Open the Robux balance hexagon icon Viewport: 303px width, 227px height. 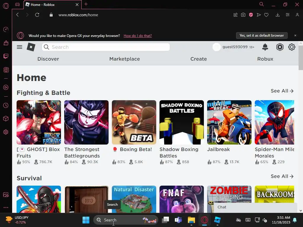280,47
